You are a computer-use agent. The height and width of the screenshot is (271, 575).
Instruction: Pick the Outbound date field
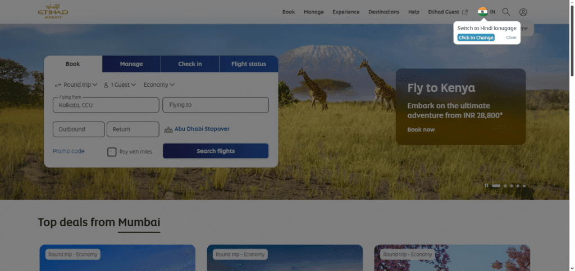click(79, 129)
